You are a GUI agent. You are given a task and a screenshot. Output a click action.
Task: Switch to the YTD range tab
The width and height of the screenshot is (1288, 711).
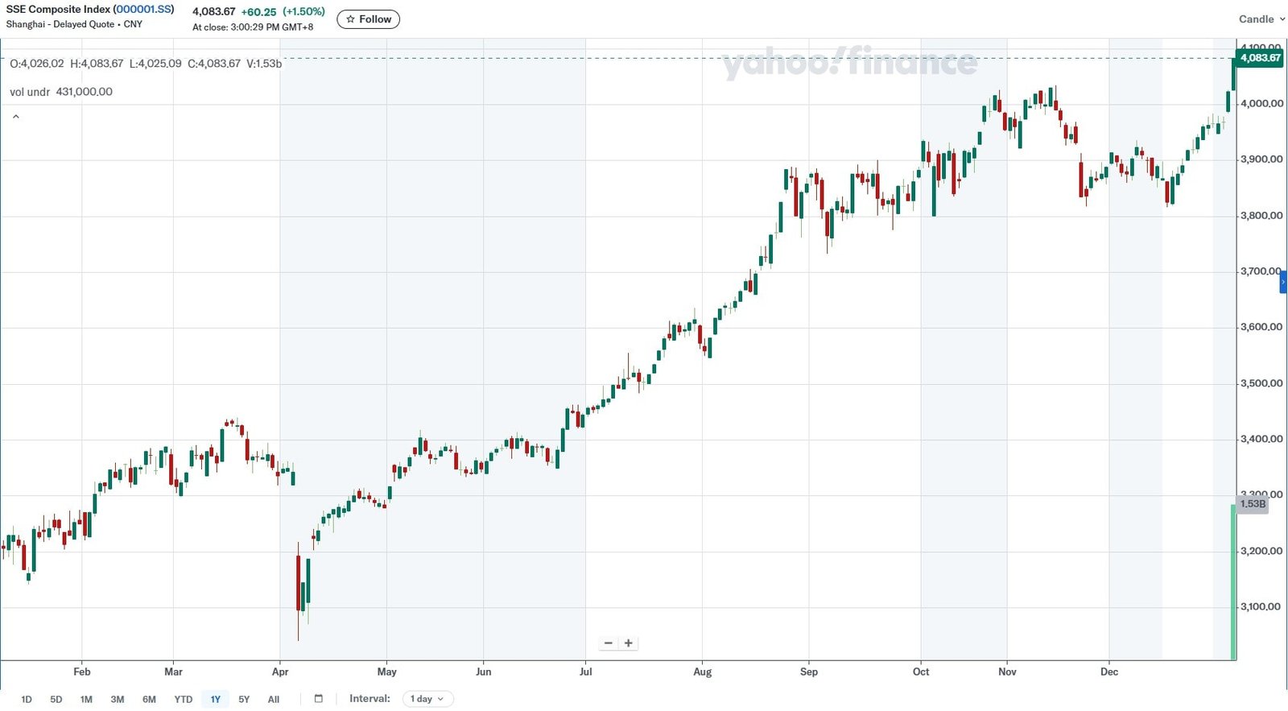tap(183, 699)
